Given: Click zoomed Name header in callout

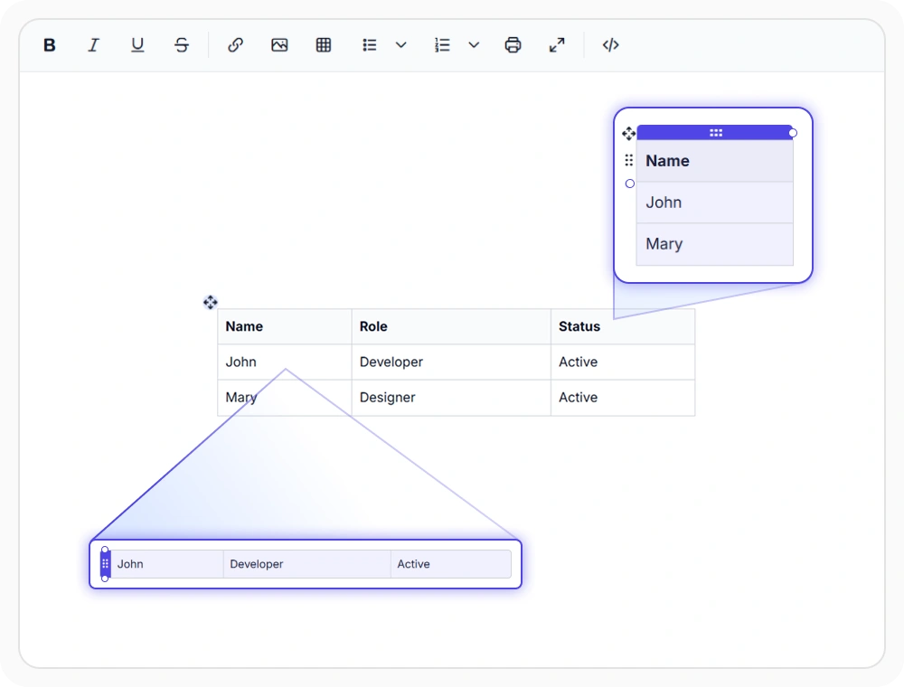Looking at the screenshot, I should pyautogui.click(x=715, y=161).
